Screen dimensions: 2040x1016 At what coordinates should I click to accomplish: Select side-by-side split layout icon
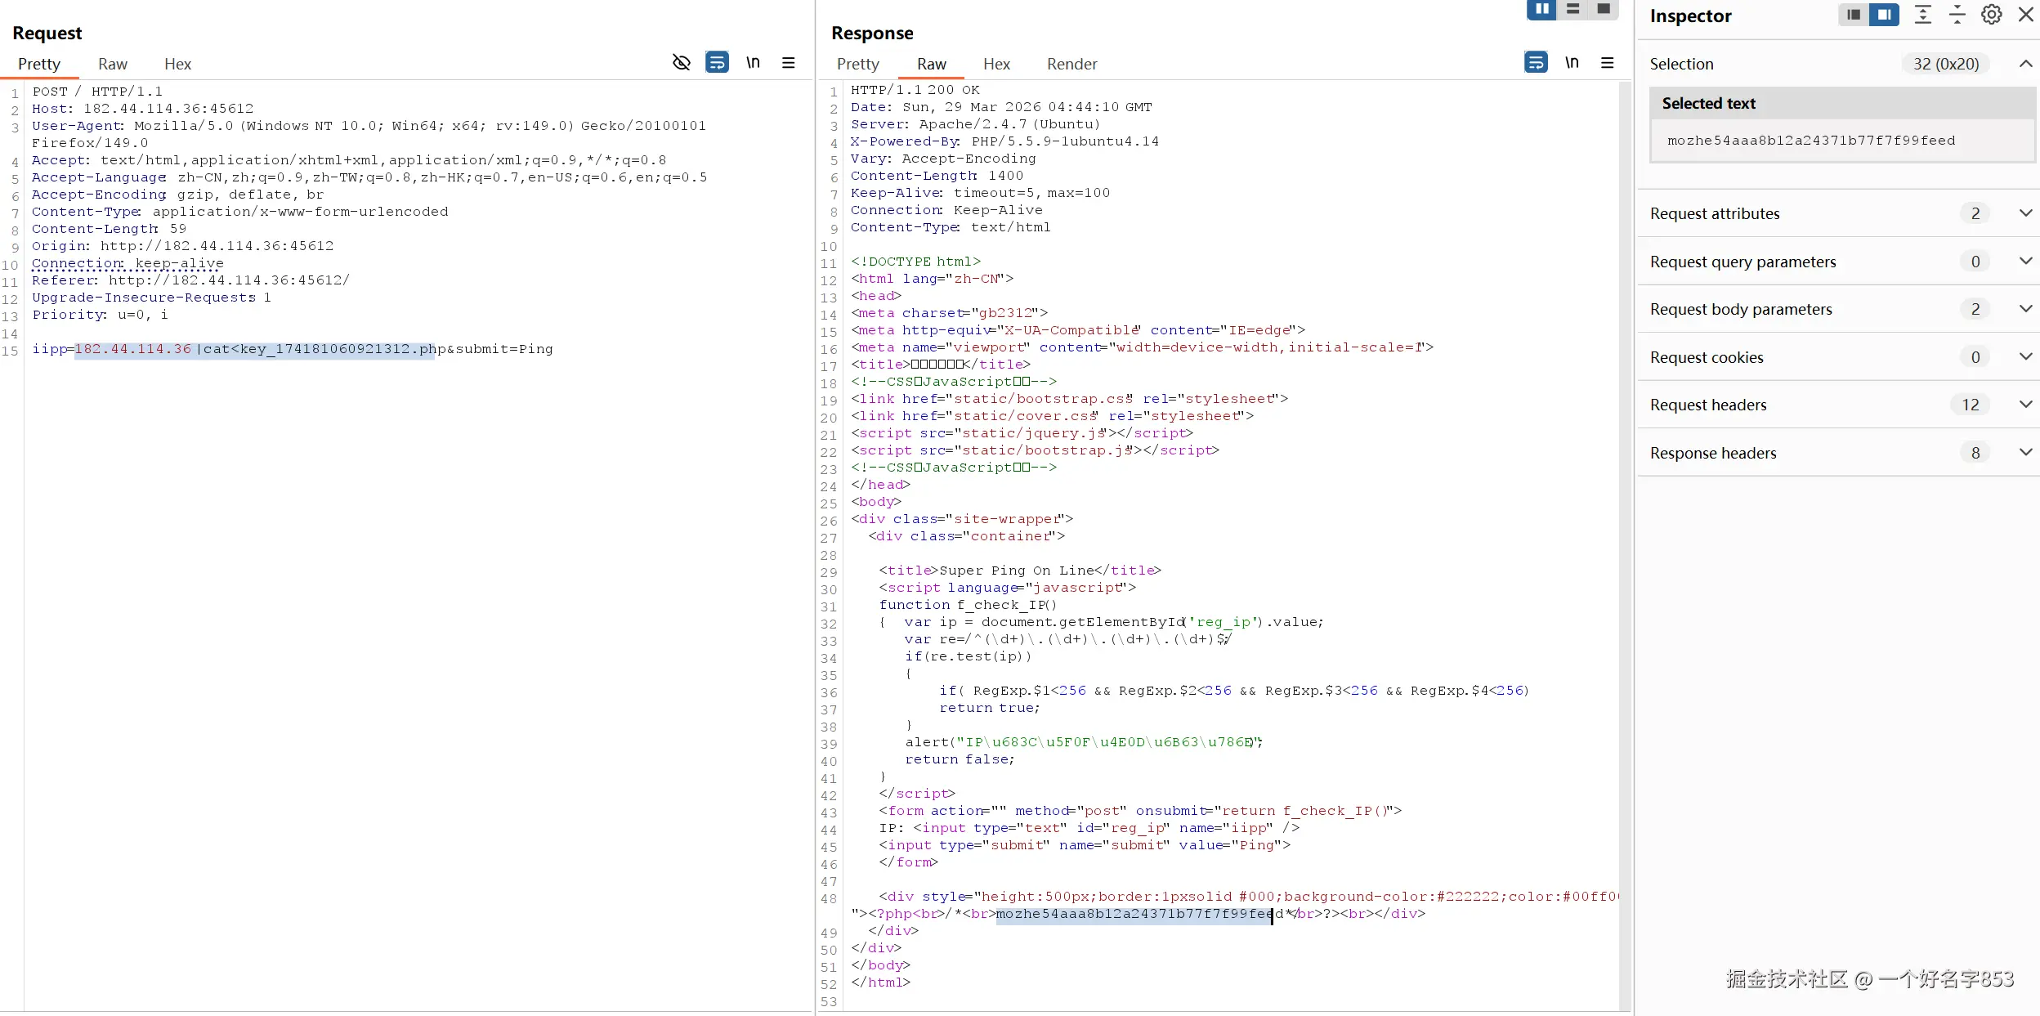1541,10
